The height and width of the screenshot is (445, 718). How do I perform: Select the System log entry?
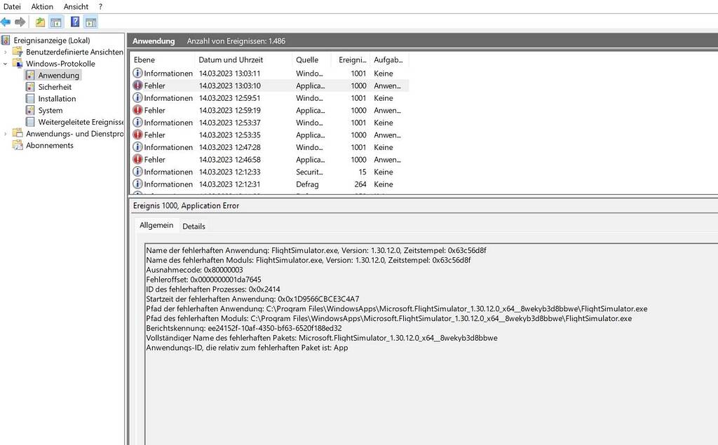tap(50, 110)
